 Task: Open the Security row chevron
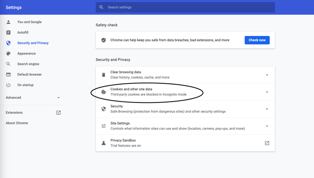click(x=267, y=109)
